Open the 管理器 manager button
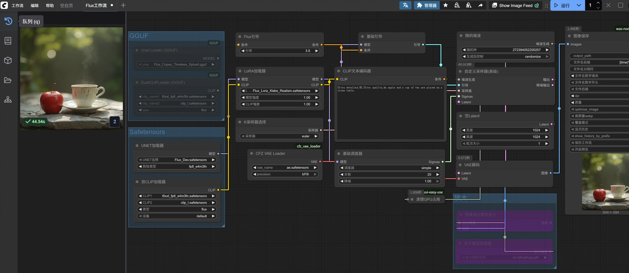 click(x=426, y=5)
